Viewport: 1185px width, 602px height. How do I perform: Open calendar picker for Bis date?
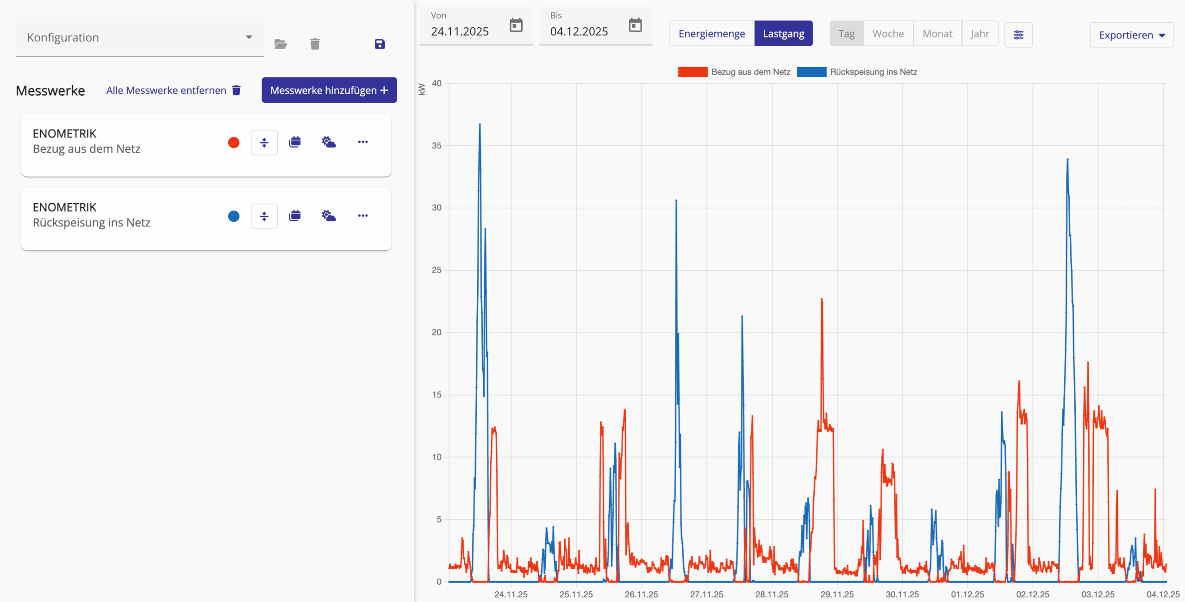pyautogui.click(x=635, y=25)
